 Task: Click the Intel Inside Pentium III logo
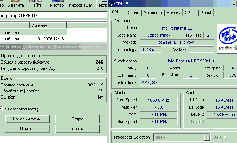[x=227, y=38]
